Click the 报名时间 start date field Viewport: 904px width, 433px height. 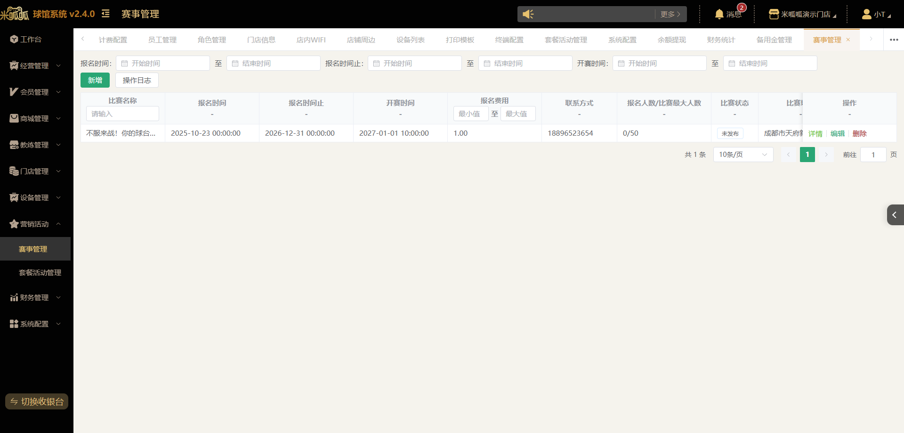point(163,63)
